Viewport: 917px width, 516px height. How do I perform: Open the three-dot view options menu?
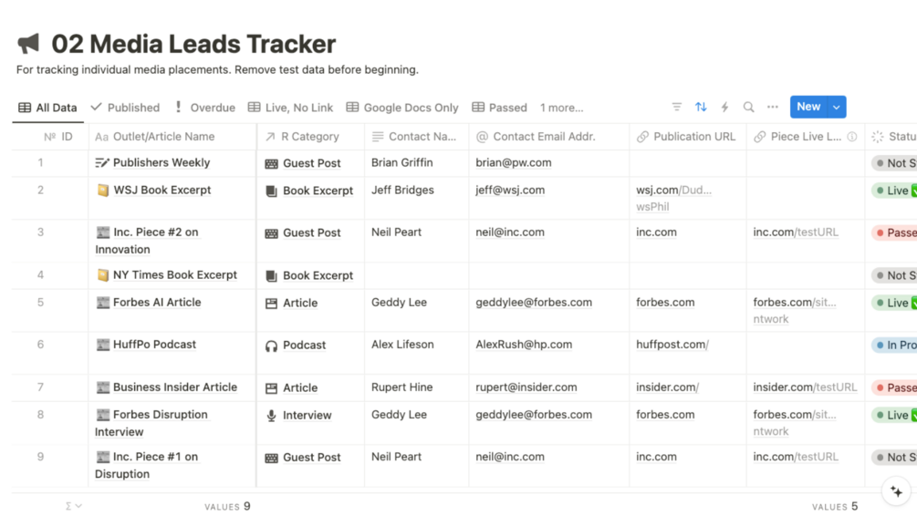pyautogui.click(x=773, y=108)
